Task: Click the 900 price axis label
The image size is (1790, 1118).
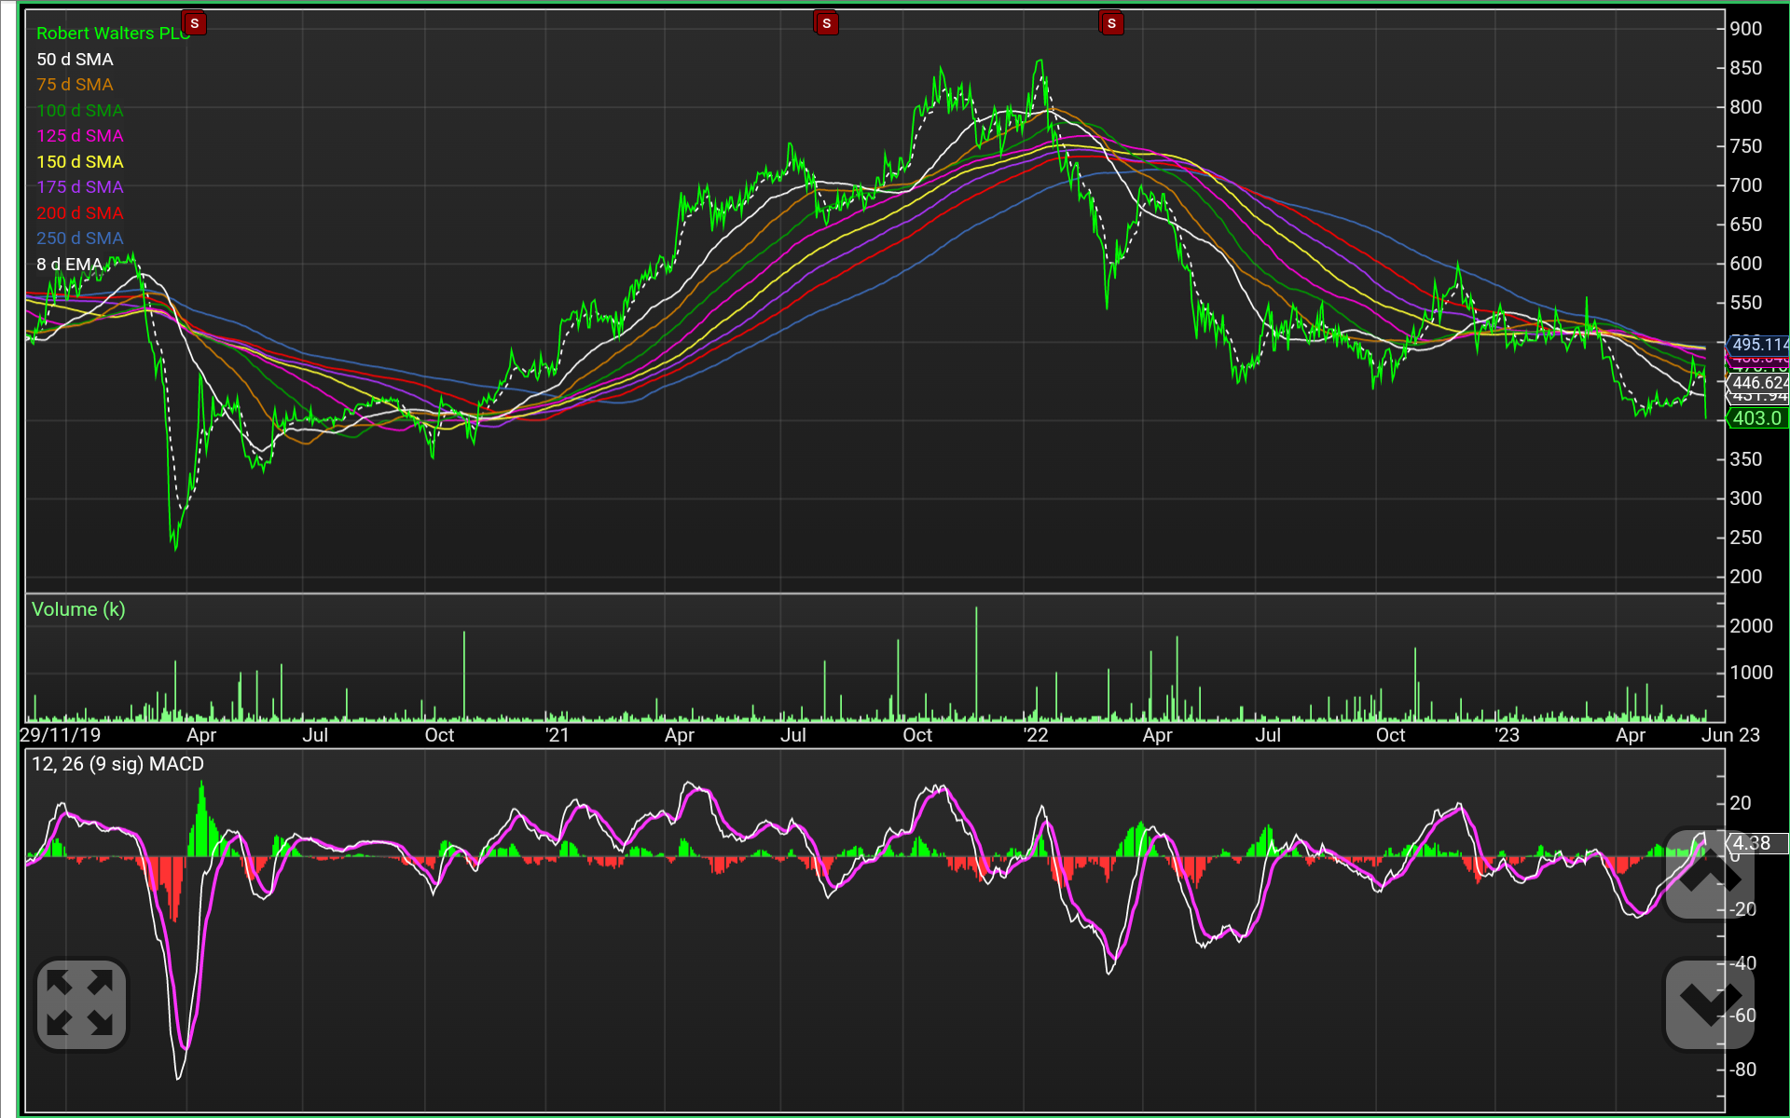Action: click(x=1745, y=29)
